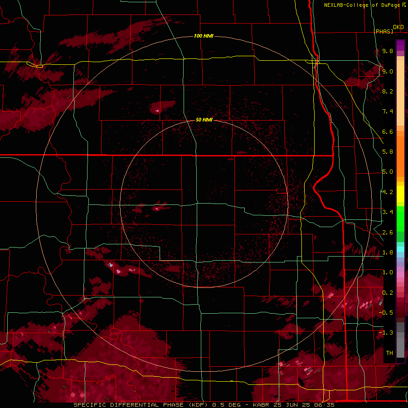This screenshot has height=408, width=408.
Task: Click the [PHAS] label near the color bar
Action: (383, 31)
